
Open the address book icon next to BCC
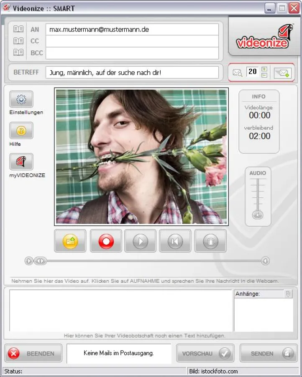click(x=18, y=53)
